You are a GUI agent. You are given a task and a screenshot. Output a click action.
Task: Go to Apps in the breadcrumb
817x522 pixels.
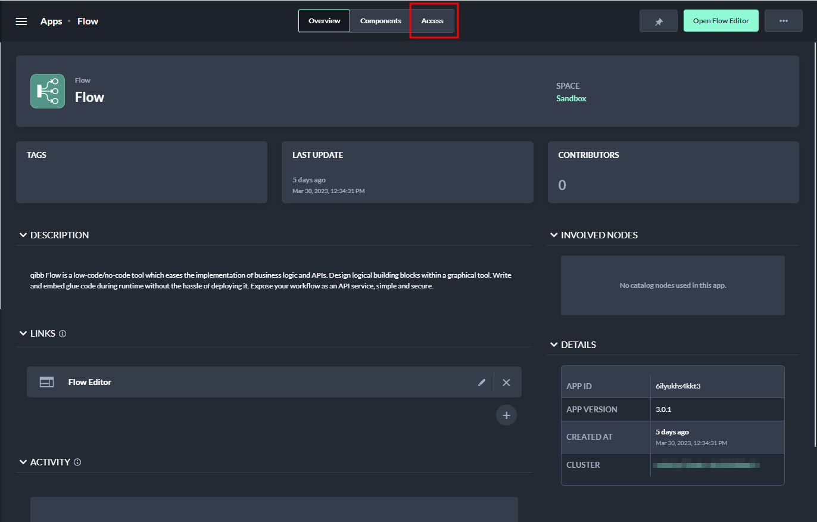pos(51,21)
